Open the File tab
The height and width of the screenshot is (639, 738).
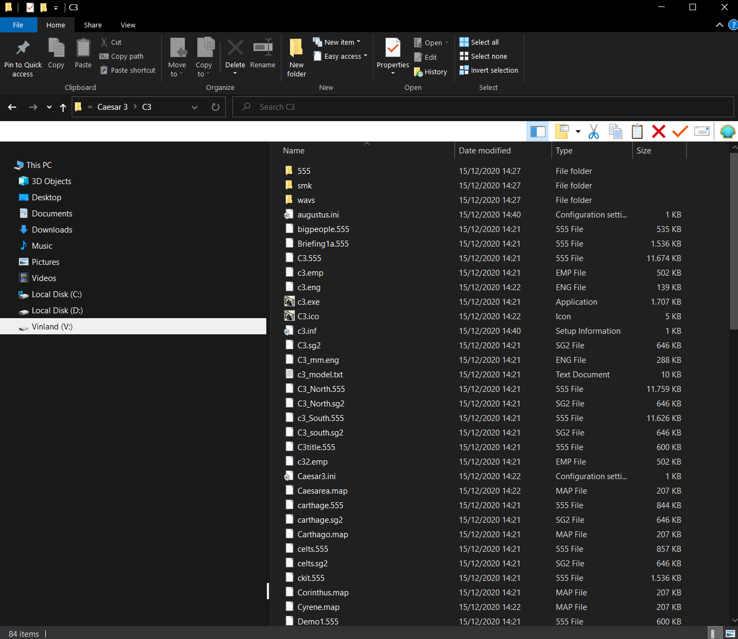pos(18,25)
